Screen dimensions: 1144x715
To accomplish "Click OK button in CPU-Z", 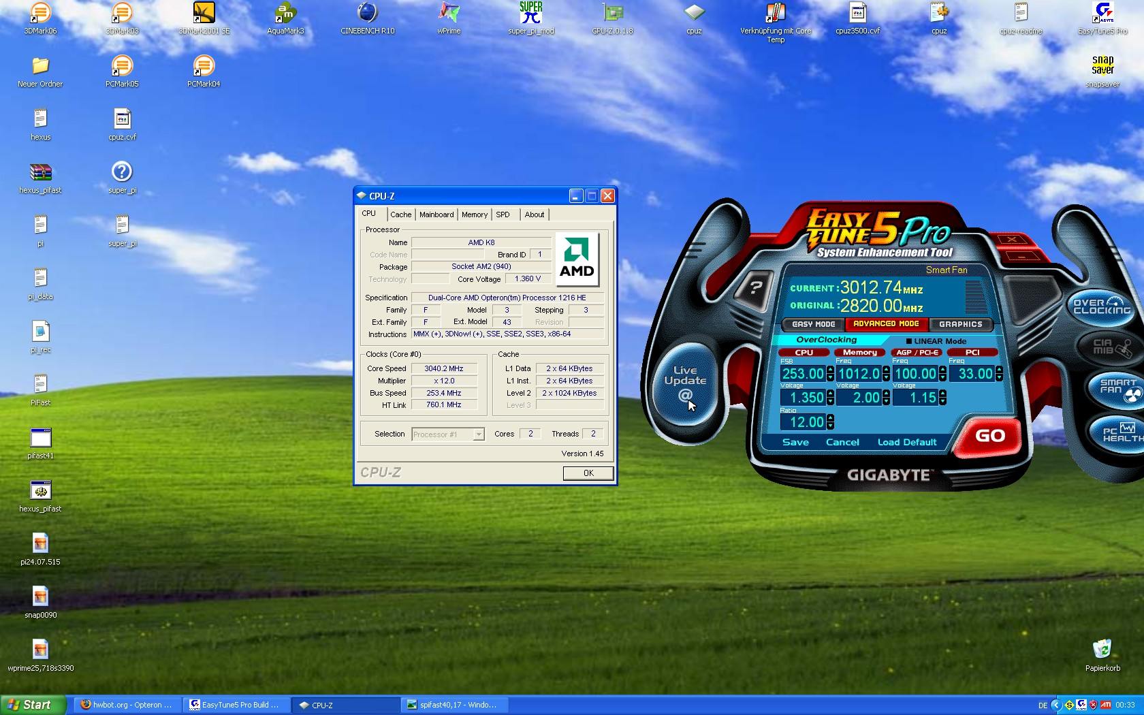I will (x=588, y=473).
